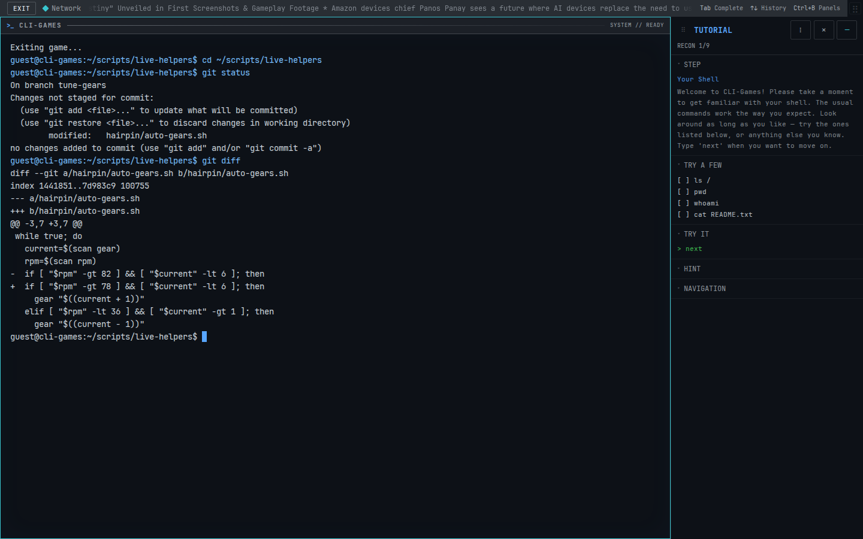Click the 'Your Shell' step title

[698, 79]
